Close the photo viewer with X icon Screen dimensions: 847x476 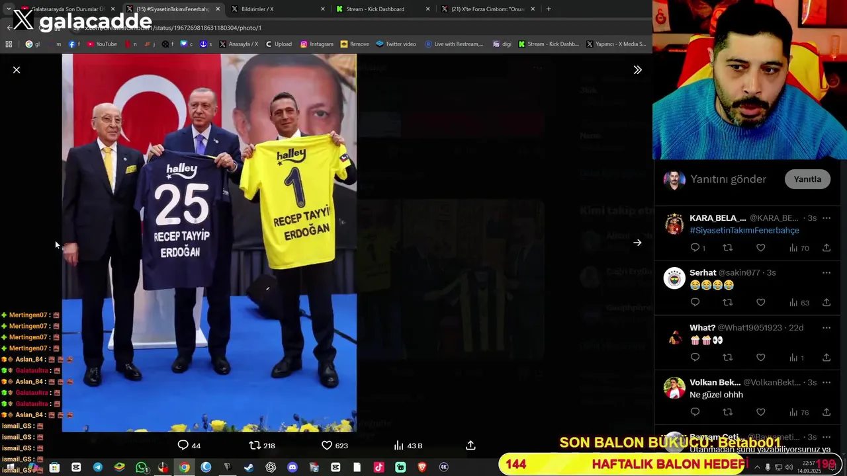[17, 69]
